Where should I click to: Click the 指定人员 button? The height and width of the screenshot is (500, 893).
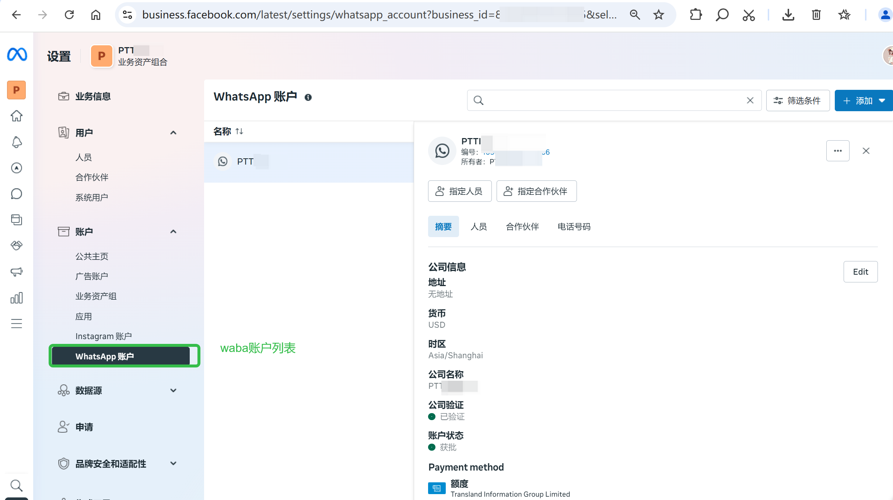[x=459, y=191]
